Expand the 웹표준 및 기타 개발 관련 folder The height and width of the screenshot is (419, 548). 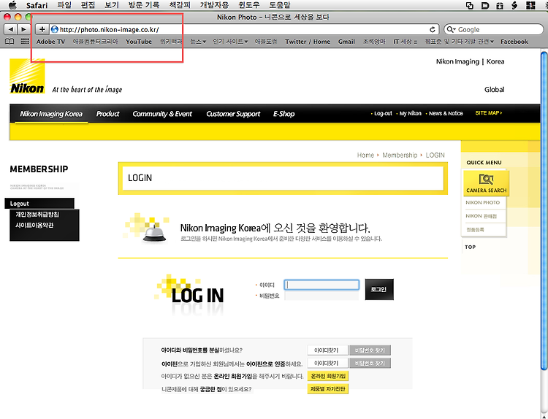click(460, 42)
